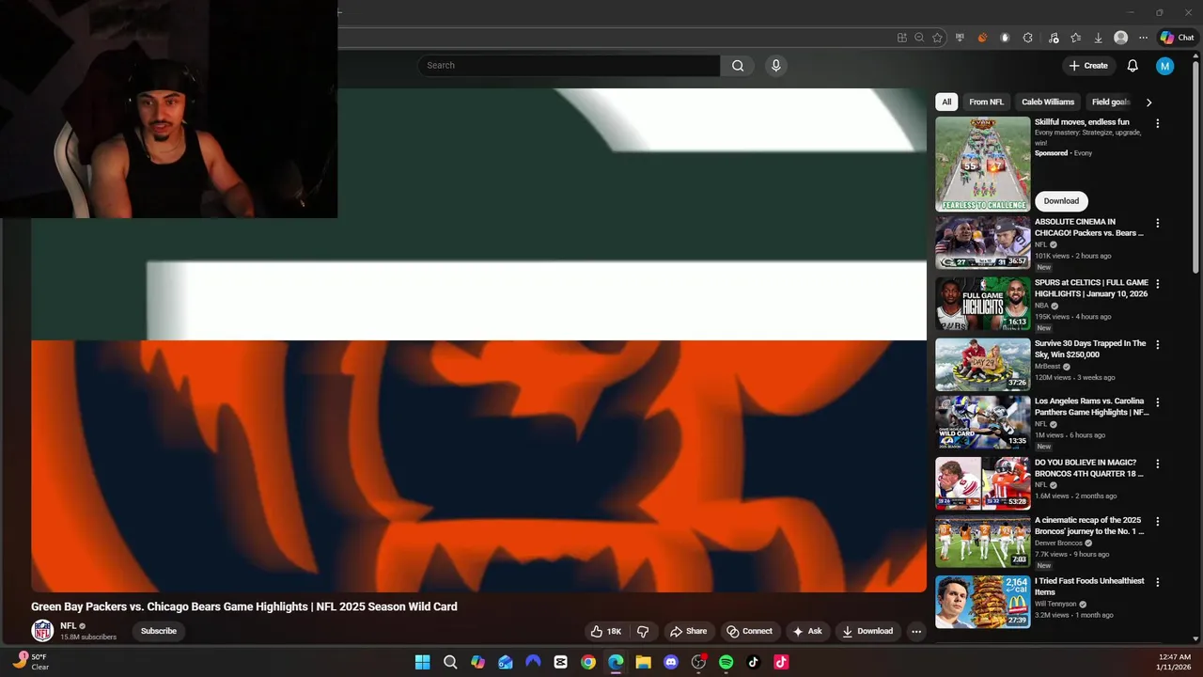Open options for Survive 30 Days video
1203x677 pixels.
[x=1158, y=345]
